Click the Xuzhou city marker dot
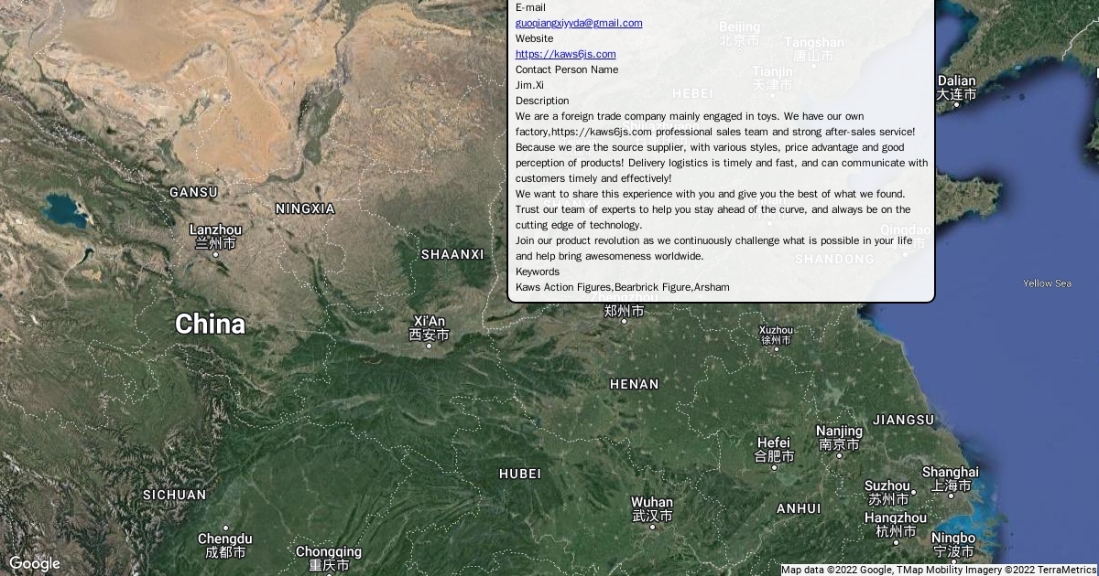This screenshot has height=576, width=1099. (776, 349)
